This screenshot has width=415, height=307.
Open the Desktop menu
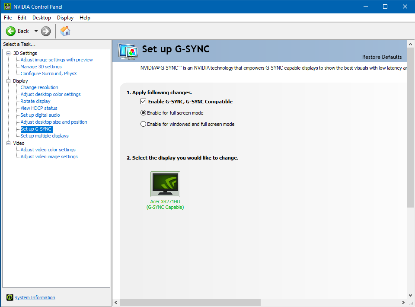tap(41, 18)
